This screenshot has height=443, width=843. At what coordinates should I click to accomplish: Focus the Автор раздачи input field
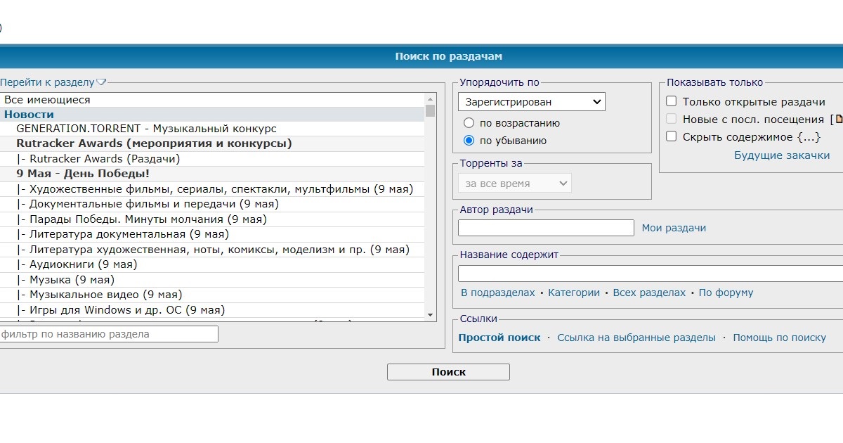[x=546, y=228]
